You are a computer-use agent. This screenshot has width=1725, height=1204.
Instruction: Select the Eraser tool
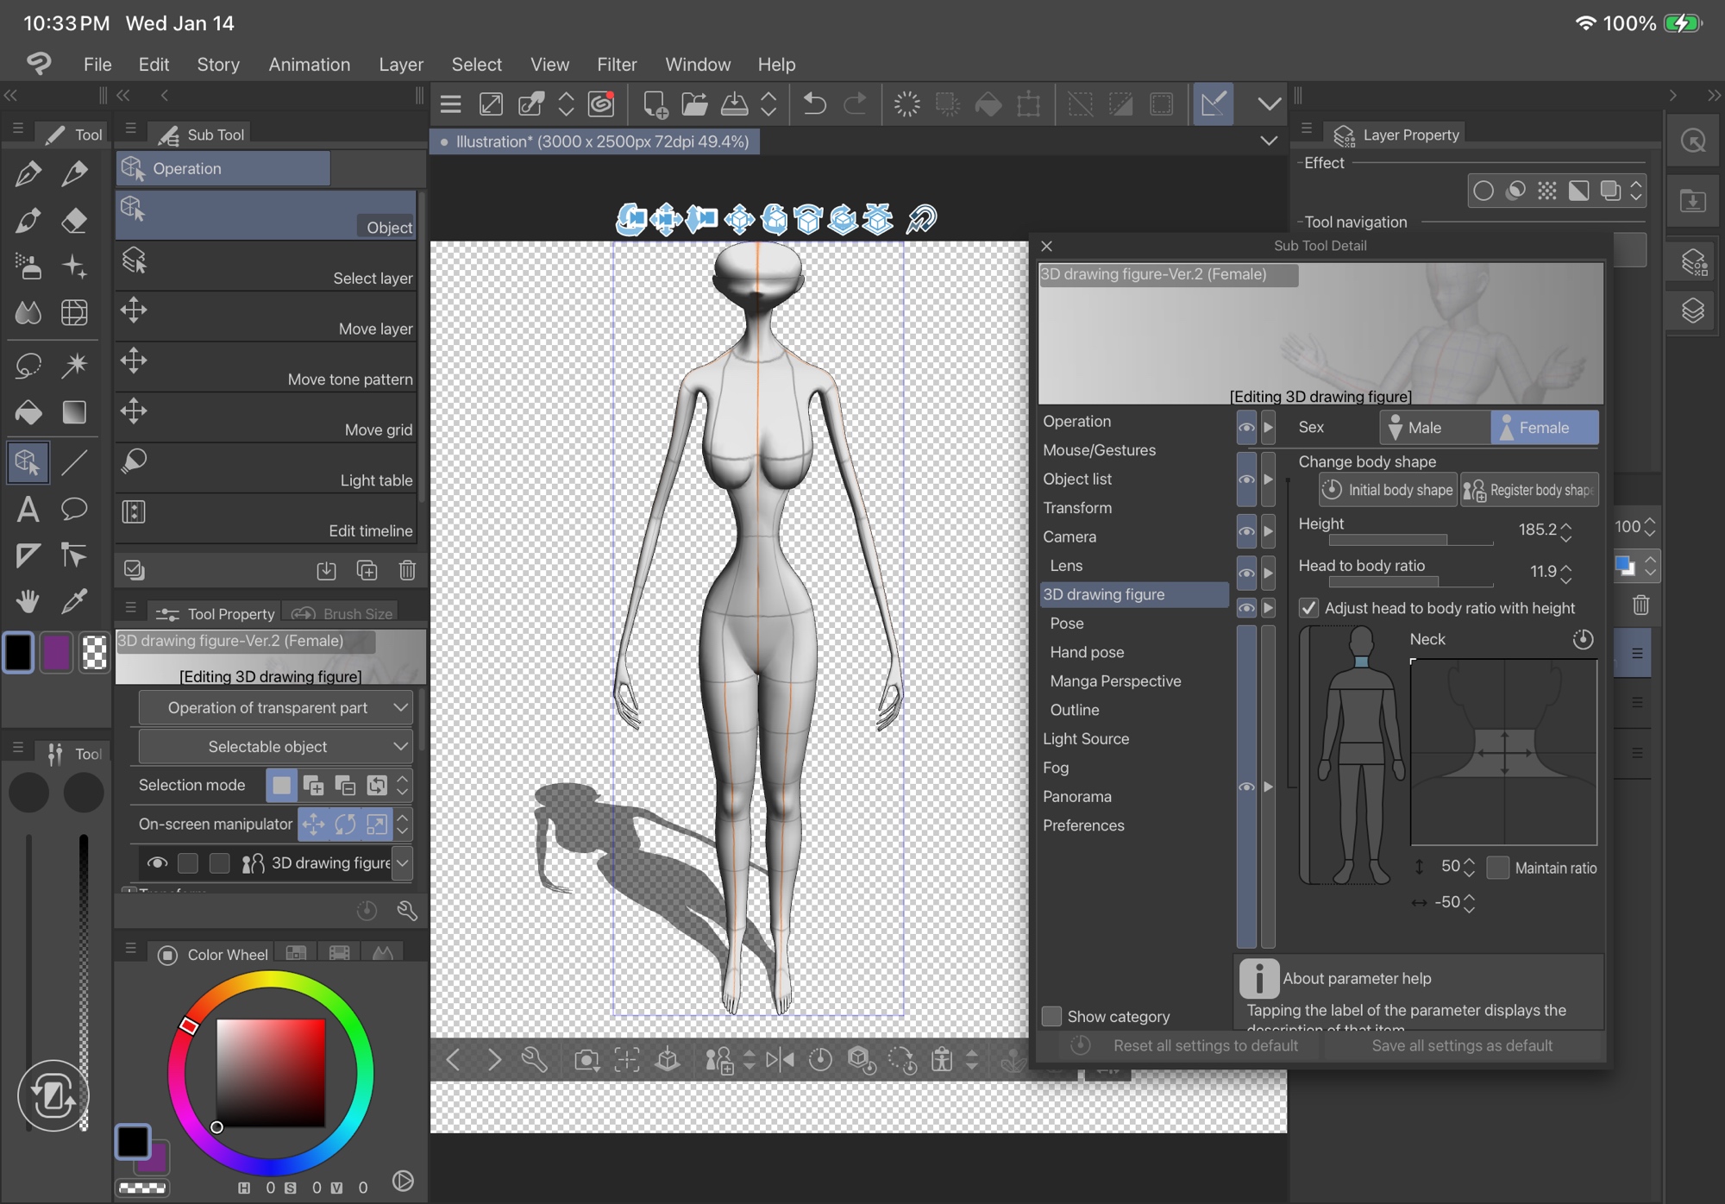74,221
